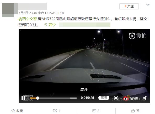
Task: Click the Miaopai logo on the video
Action: [x=137, y=36]
